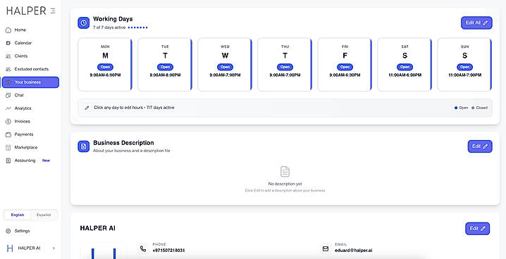Click the Clients people icon

tap(8, 56)
